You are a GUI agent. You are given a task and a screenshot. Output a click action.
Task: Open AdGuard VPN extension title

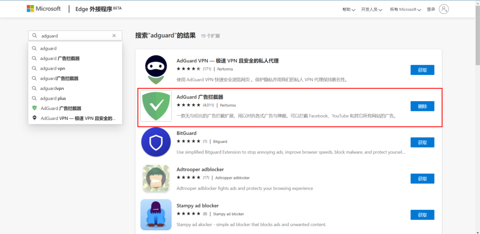point(227,61)
